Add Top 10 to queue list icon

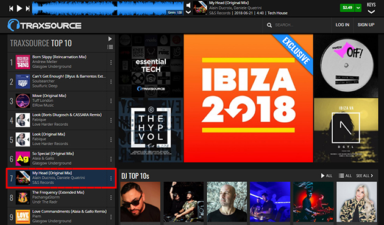tap(110, 47)
